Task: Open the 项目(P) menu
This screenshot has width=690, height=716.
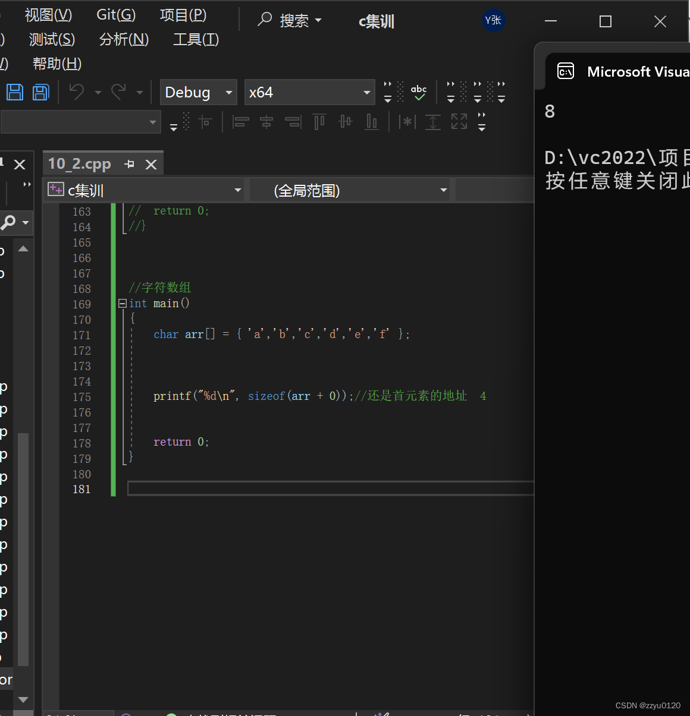Action: [183, 15]
